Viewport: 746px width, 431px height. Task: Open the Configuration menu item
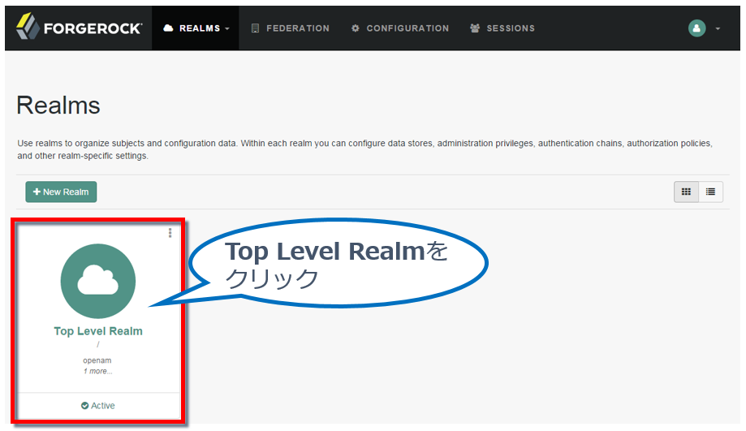[x=400, y=28]
